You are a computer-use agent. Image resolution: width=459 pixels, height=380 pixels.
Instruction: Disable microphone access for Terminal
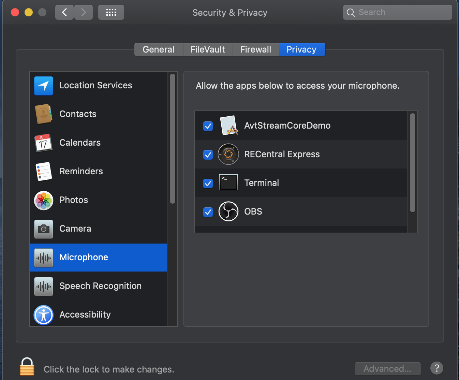(208, 183)
